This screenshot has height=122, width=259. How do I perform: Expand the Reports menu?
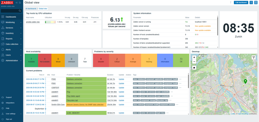(x=12, y=39)
